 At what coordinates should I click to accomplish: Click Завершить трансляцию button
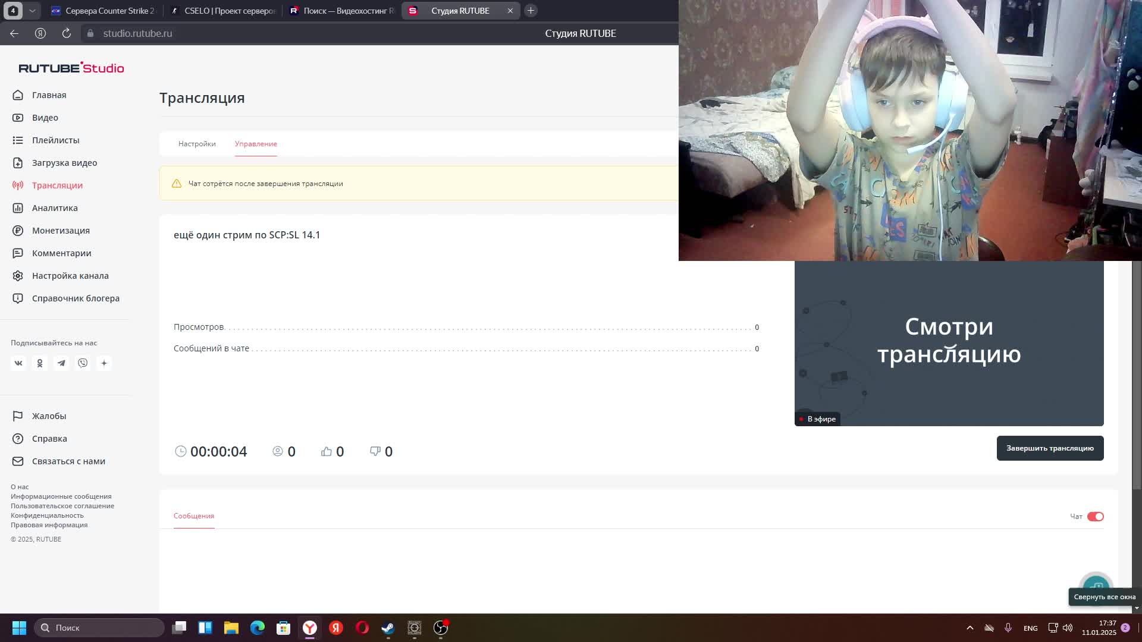pos(1050,448)
